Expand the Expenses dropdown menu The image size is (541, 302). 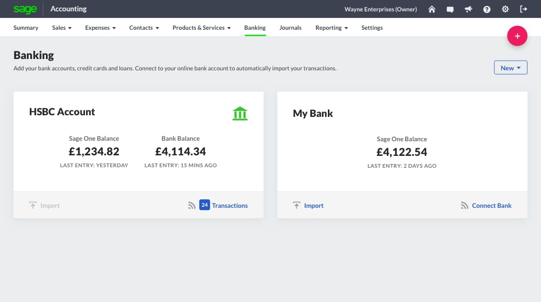[x=100, y=28]
